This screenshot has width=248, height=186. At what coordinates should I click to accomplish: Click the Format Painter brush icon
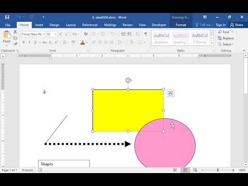[x=15, y=44]
